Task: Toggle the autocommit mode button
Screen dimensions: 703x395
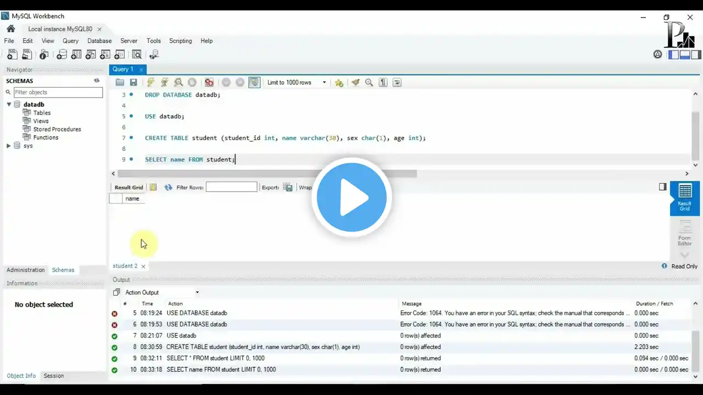Action: [x=254, y=82]
